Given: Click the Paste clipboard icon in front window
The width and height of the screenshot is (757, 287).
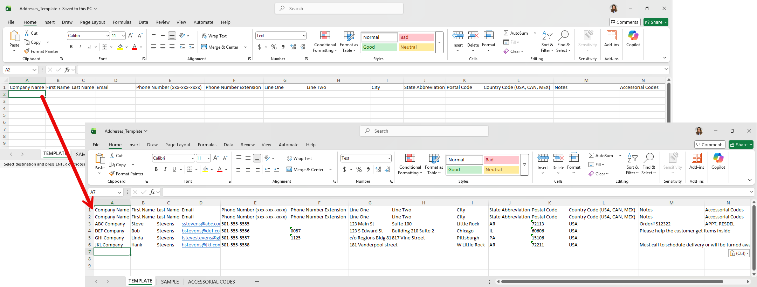Looking at the screenshot, I should point(99,159).
